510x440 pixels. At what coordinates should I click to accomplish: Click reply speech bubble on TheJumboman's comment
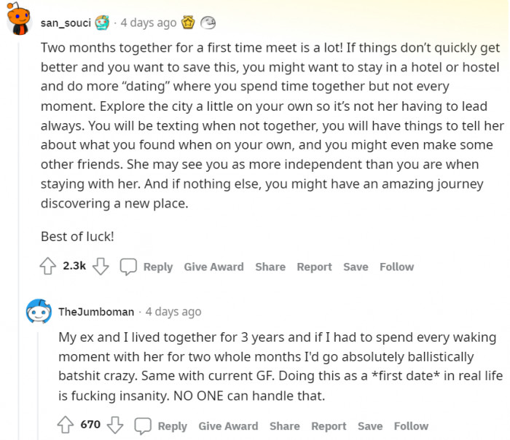tap(143, 425)
